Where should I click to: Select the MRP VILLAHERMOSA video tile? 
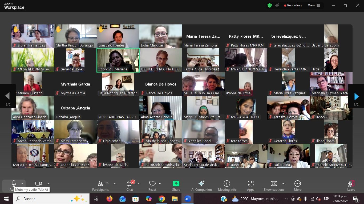tap(246, 60)
